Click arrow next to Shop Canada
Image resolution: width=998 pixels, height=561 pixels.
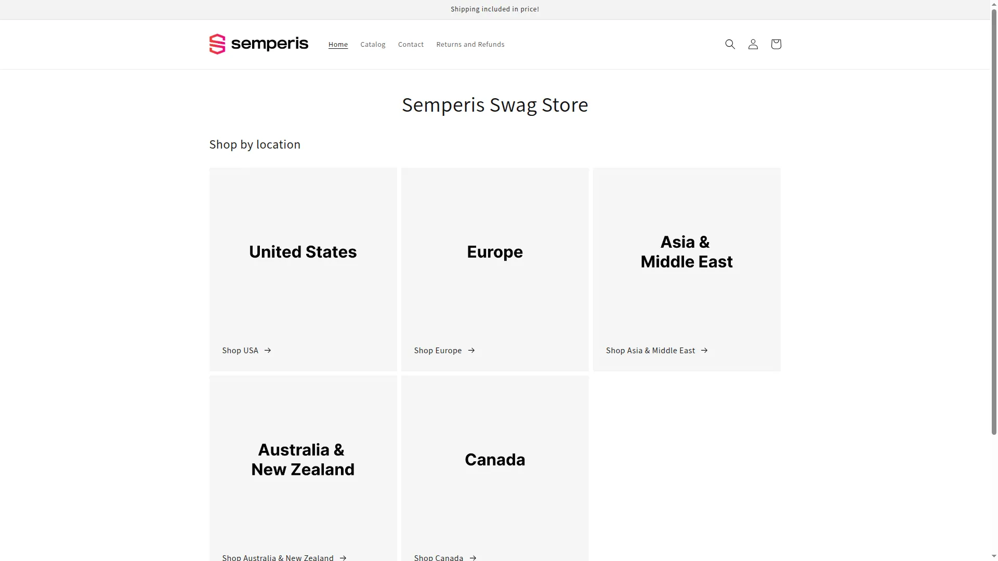coord(473,557)
